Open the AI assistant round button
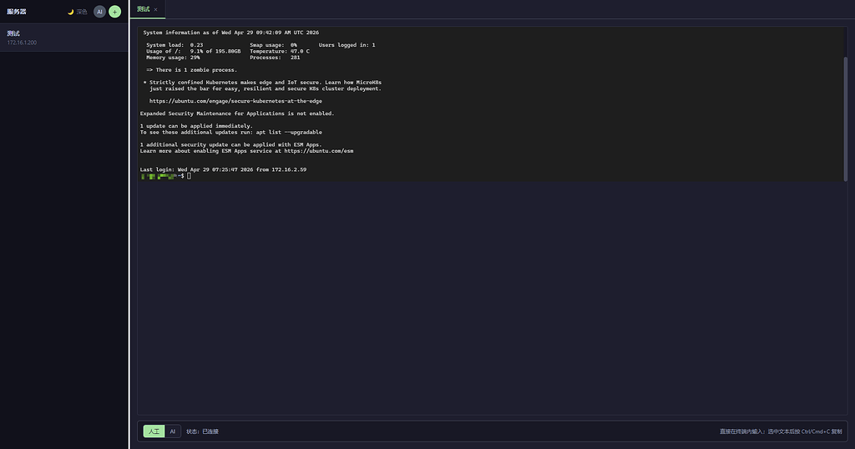 point(99,12)
